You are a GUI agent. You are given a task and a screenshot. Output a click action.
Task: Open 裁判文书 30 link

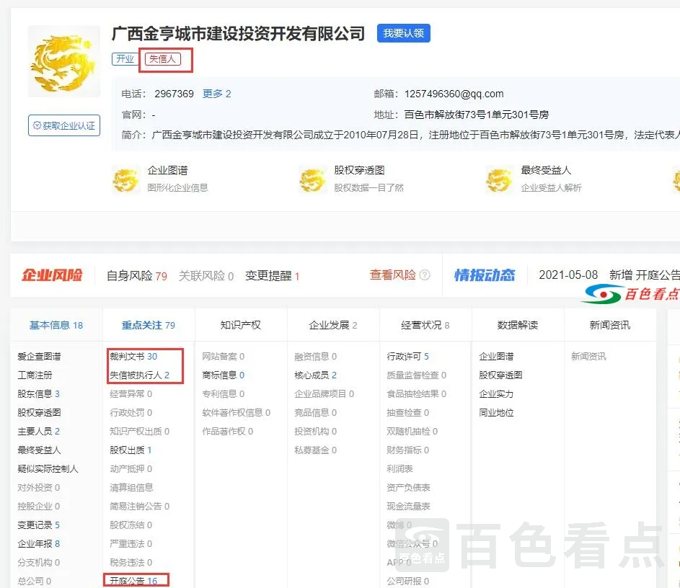tap(133, 357)
